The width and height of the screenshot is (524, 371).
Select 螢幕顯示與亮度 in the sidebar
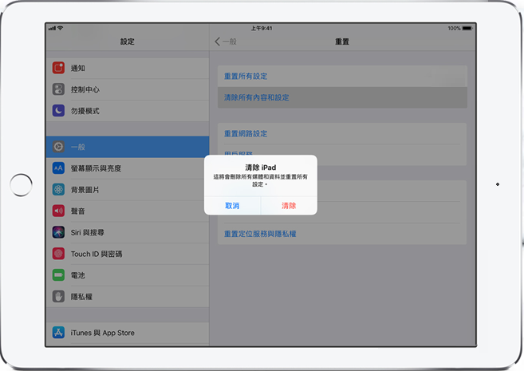pyautogui.click(x=128, y=168)
